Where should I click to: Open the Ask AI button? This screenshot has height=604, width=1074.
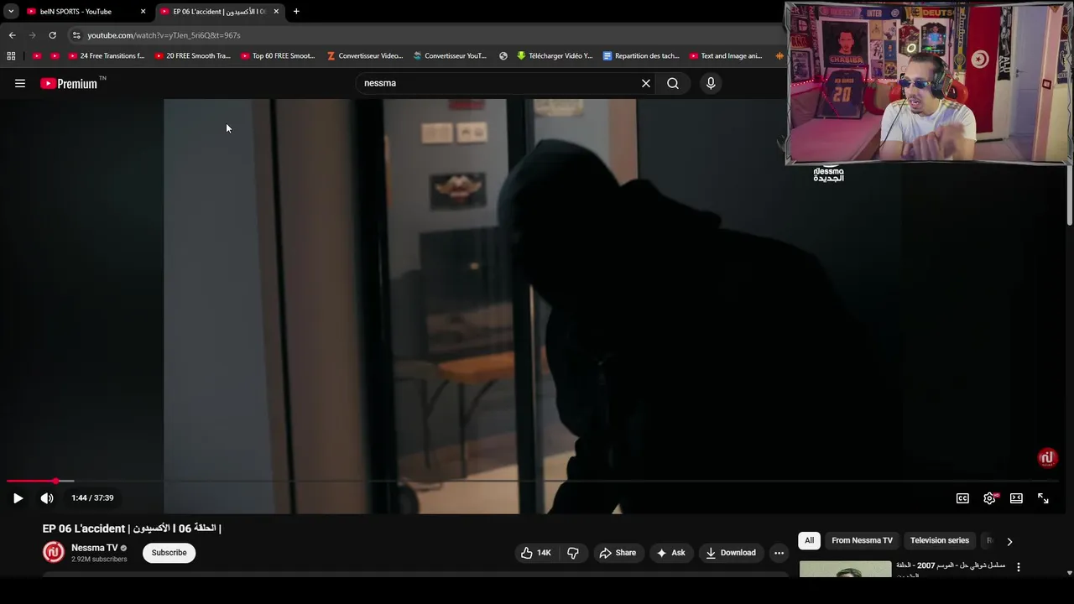coord(670,553)
